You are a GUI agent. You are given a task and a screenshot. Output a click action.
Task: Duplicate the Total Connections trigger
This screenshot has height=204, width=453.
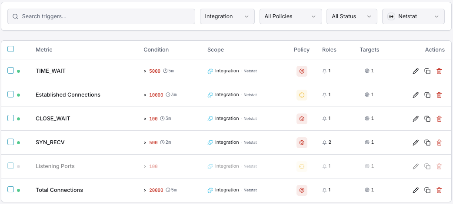coord(427,190)
